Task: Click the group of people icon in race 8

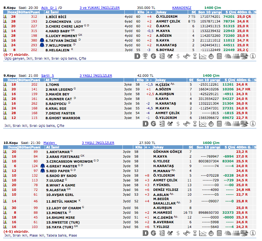Action: (x=236, y=56)
